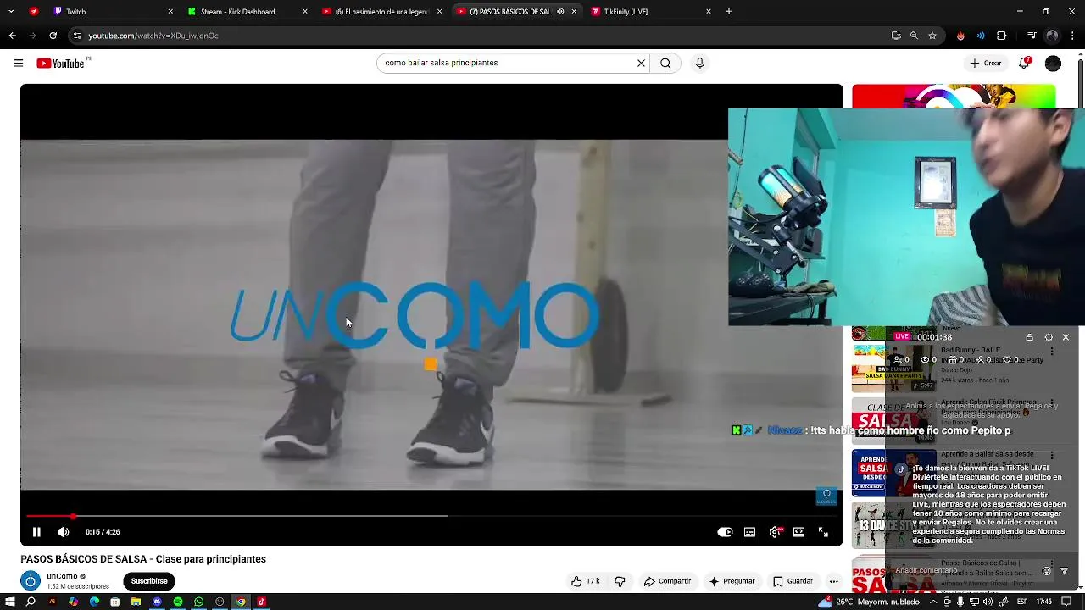Seek on the red video progress bar
Viewport: 1085px width, 610px height.
coord(432,516)
